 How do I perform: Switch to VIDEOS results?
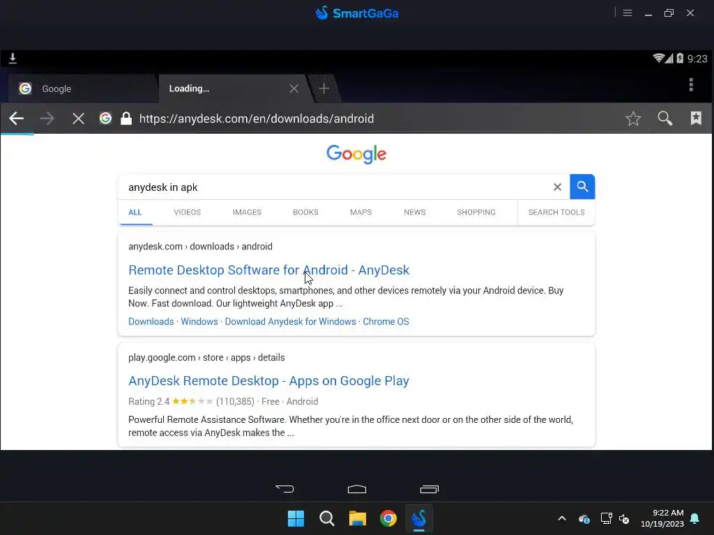click(x=187, y=212)
